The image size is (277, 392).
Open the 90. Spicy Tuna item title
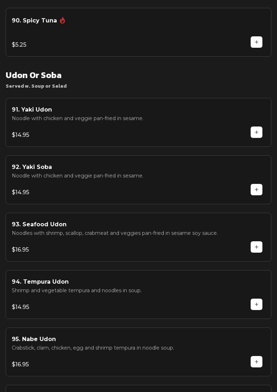tap(34, 21)
